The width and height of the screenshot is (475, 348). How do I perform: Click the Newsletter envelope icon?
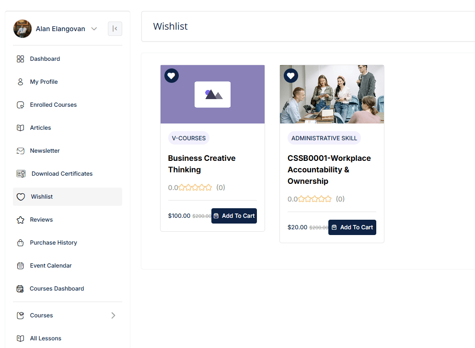pyautogui.click(x=20, y=151)
